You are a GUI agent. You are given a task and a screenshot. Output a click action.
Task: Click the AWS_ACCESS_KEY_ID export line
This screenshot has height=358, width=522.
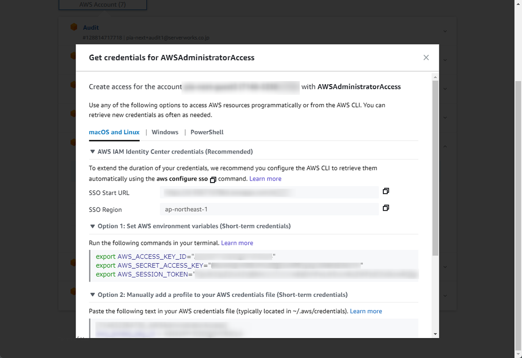pos(186,257)
